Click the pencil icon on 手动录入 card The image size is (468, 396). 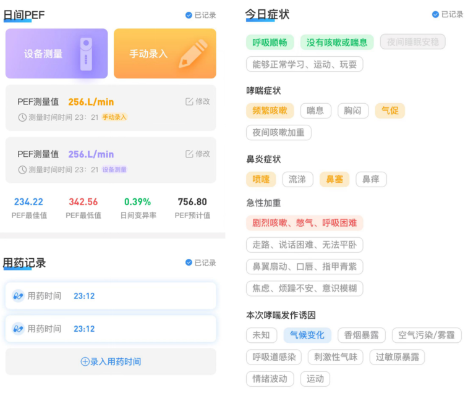192,54
